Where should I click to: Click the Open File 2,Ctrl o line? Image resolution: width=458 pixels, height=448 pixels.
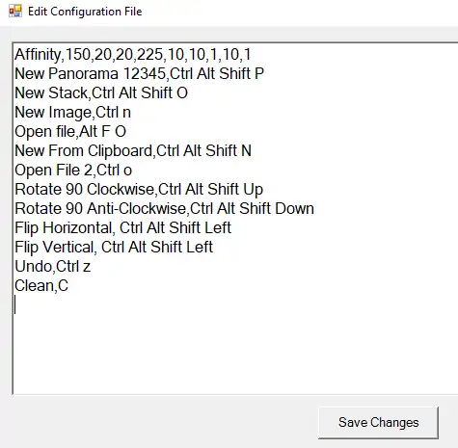(x=73, y=170)
